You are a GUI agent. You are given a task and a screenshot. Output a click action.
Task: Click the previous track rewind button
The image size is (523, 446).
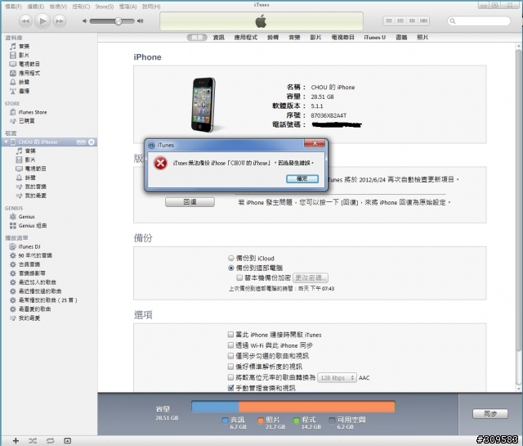click(25, 21)
